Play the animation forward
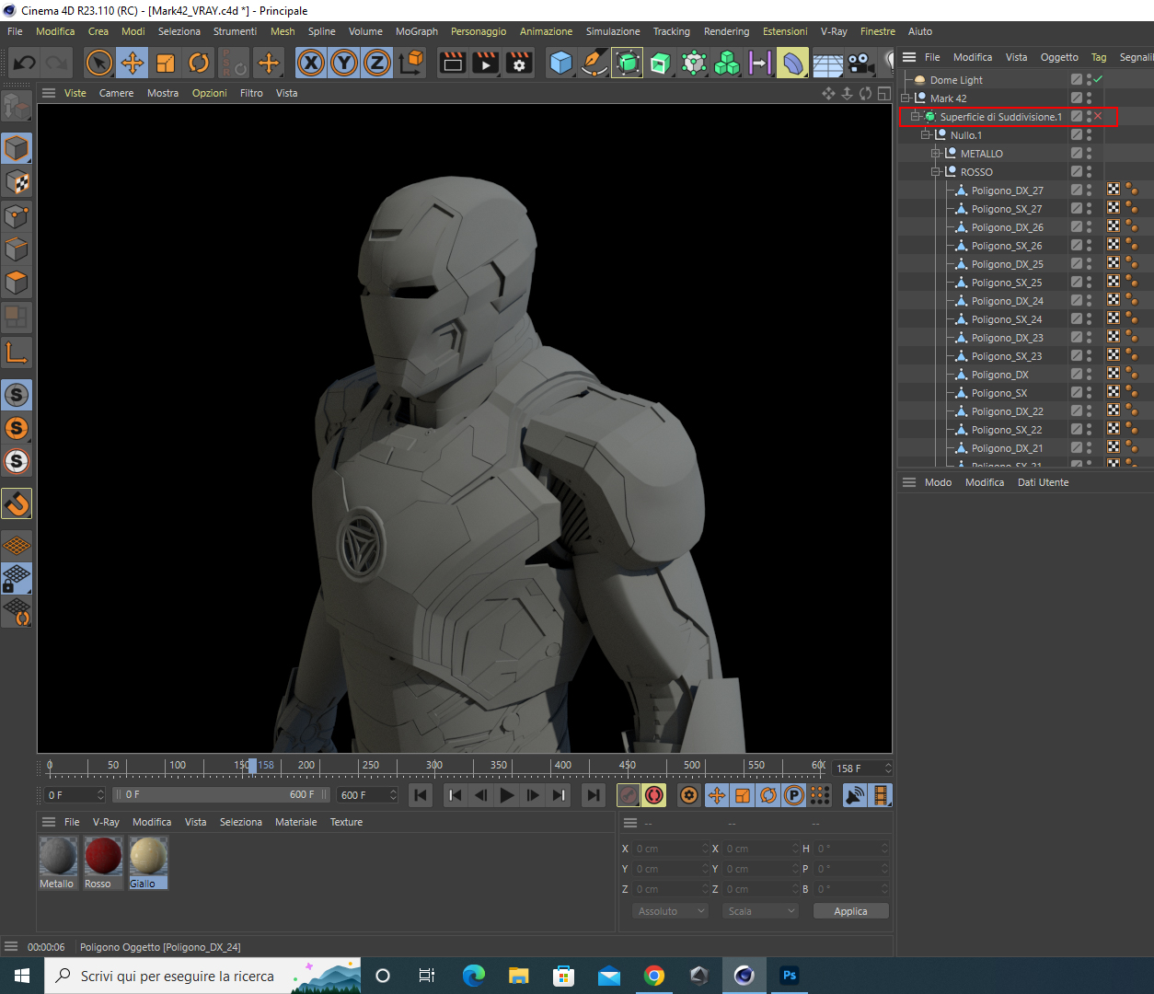This screenshot has width=1154, height=994. coord(507,795)
